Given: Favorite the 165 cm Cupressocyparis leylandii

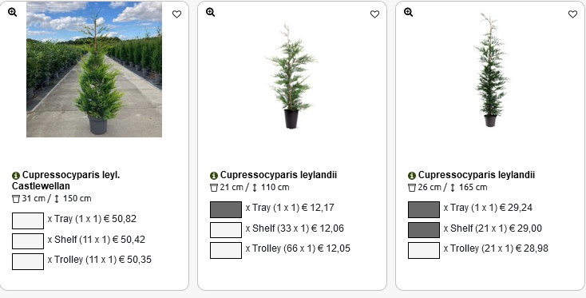Looking at the screenshot, I should coord(573,14).
